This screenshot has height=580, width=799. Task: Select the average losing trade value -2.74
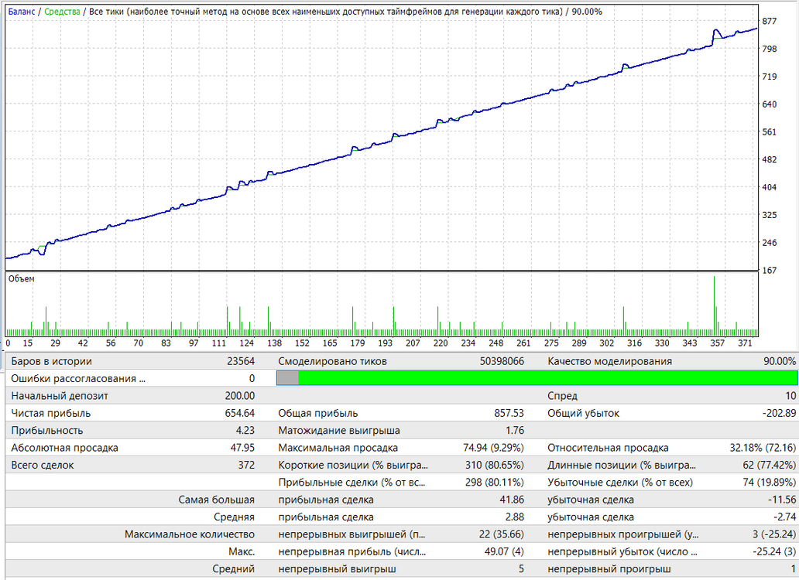(x=785, y=517)
